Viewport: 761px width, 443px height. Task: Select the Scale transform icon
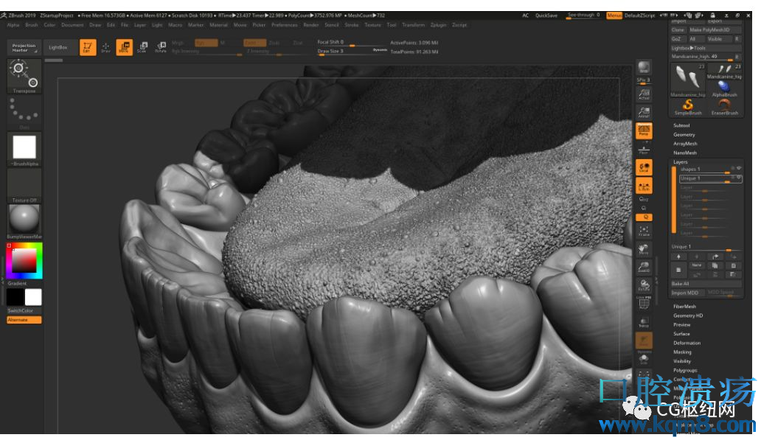[x=142, y=47]
